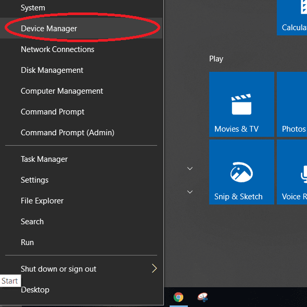Open Network Connections
The image size is (307, 307).
click(81, 49)
